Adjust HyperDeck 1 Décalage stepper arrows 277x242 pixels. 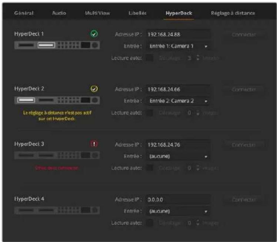coord(198,58)
